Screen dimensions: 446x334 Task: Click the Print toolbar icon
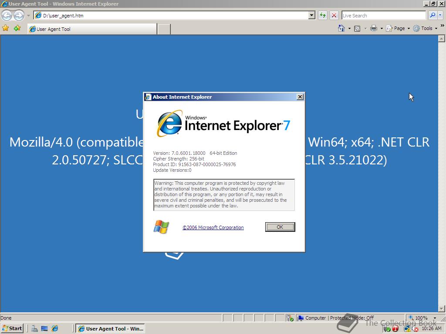(374, 28)
